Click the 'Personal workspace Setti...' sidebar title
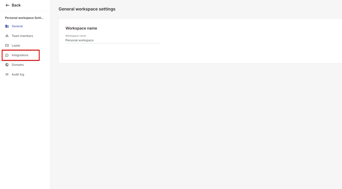This screenshot has width=342, height=189. 24,18
